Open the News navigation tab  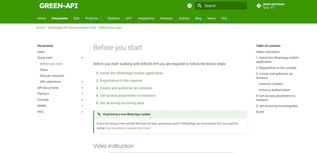pyautogui.click(x=211, y=18)
